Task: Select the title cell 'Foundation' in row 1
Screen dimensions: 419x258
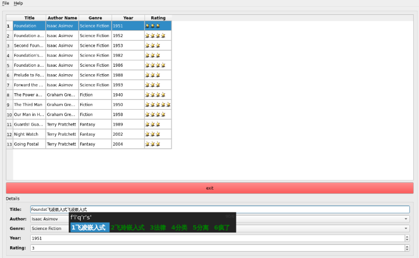Action: tap(29, 26)
